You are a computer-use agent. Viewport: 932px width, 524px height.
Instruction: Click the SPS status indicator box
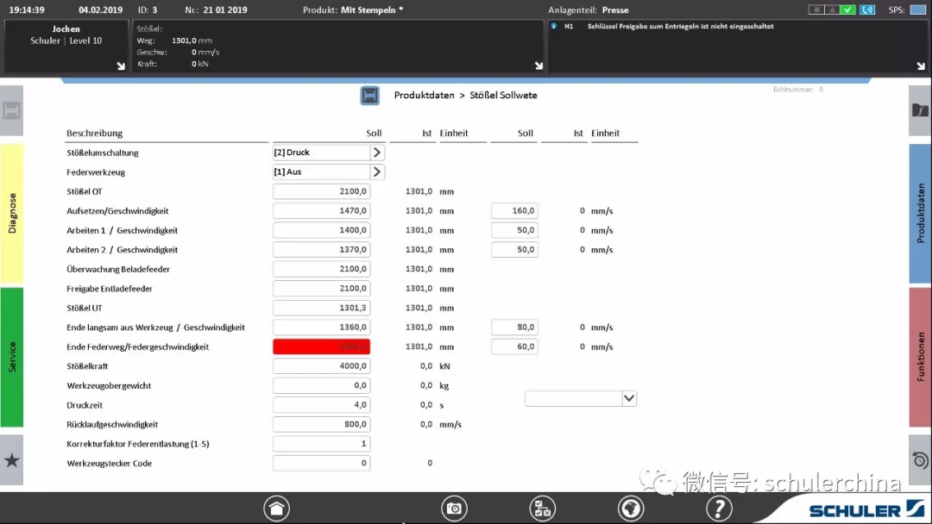tap(917, 10)
